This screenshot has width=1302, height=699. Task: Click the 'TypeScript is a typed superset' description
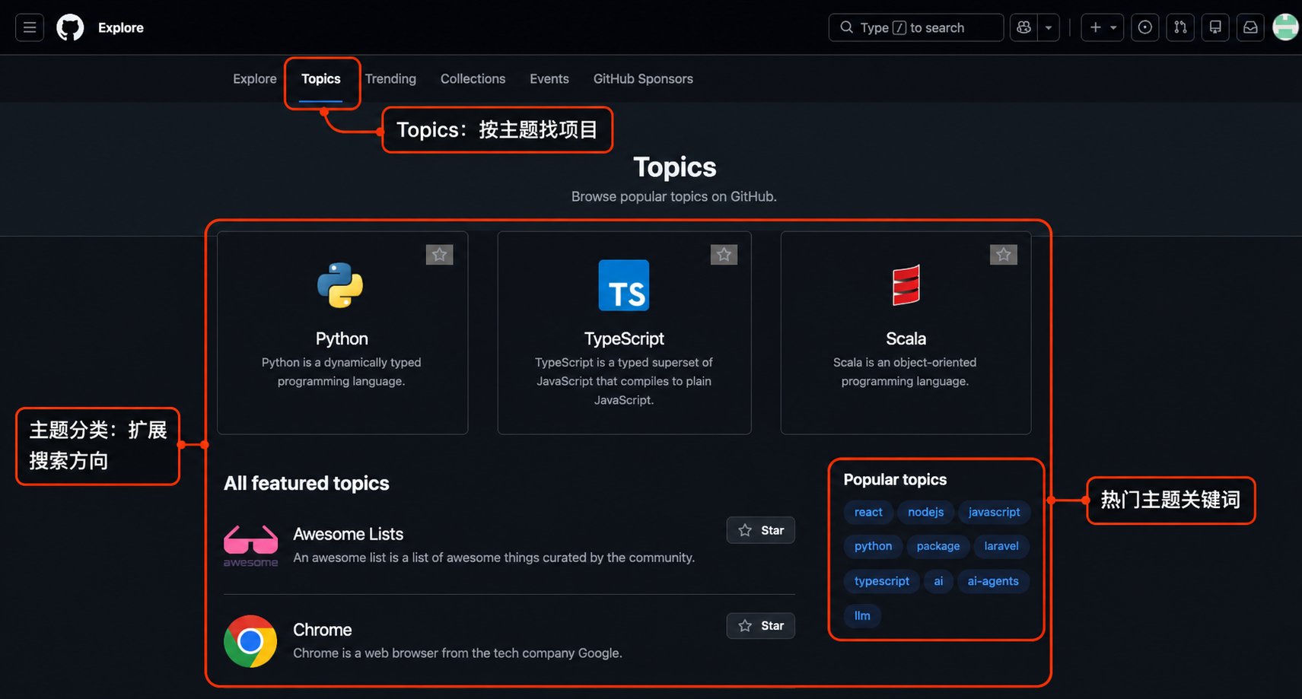(624, 381)
